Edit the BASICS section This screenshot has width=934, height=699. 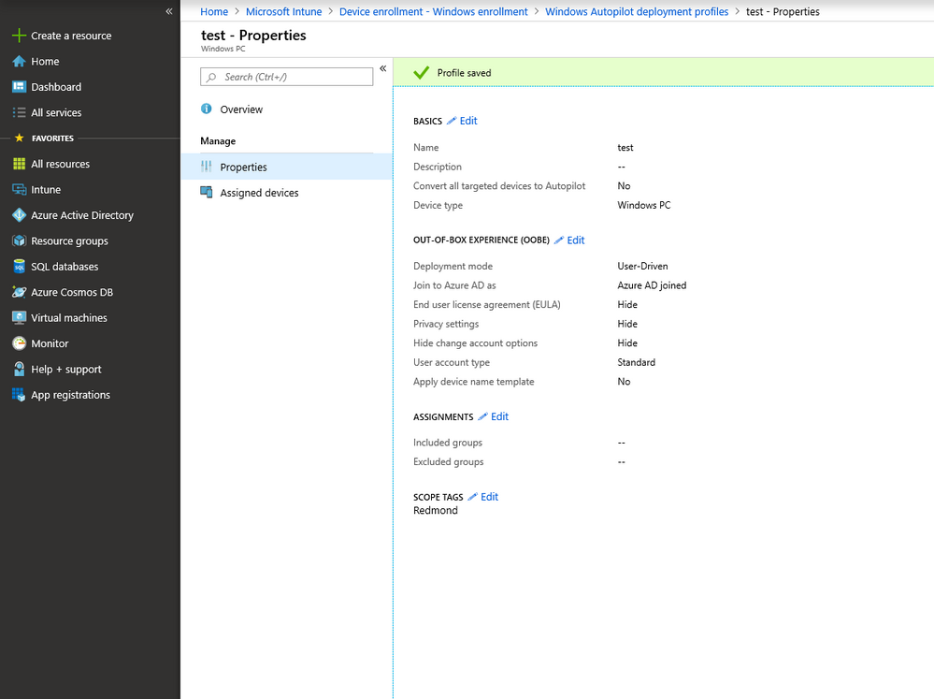[x=468, y=121]
